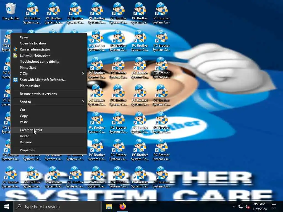
Task: Open the Windows Start menu
Action: [x=7, y=206]
